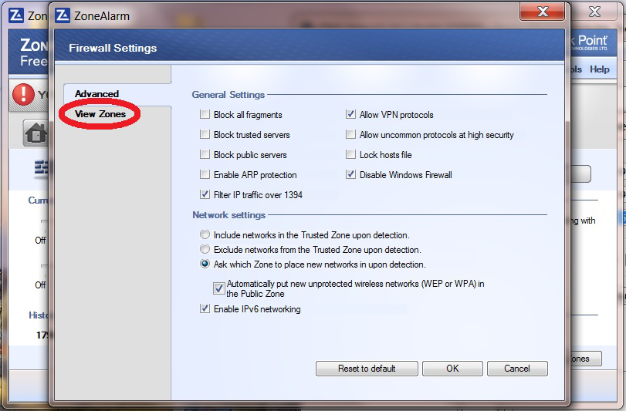626x411 pixels.
Task: Choose Exclude networks from the Trusted Zone
Action: (x=205, y=250)
